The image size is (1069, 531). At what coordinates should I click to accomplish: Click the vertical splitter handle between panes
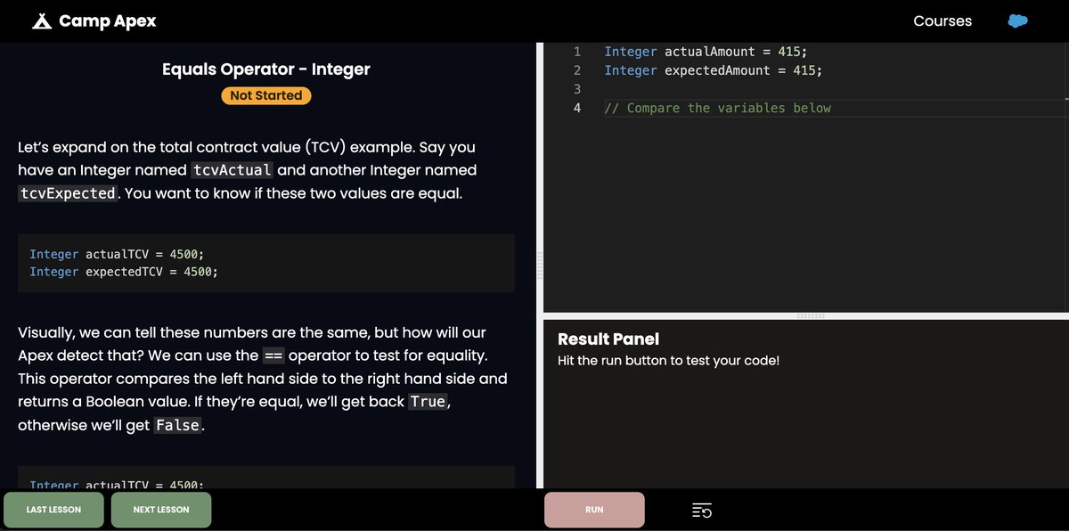click(x=538, y=265)
